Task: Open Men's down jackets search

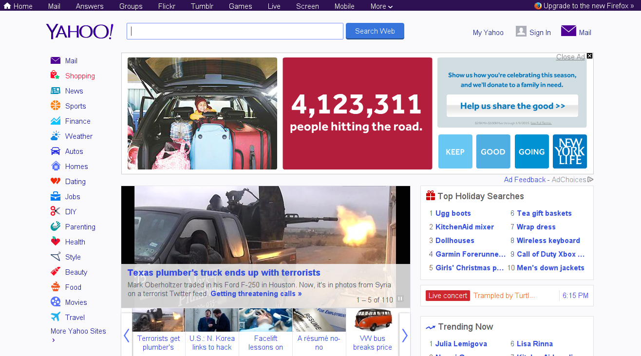Action: (x=550, y=268)
